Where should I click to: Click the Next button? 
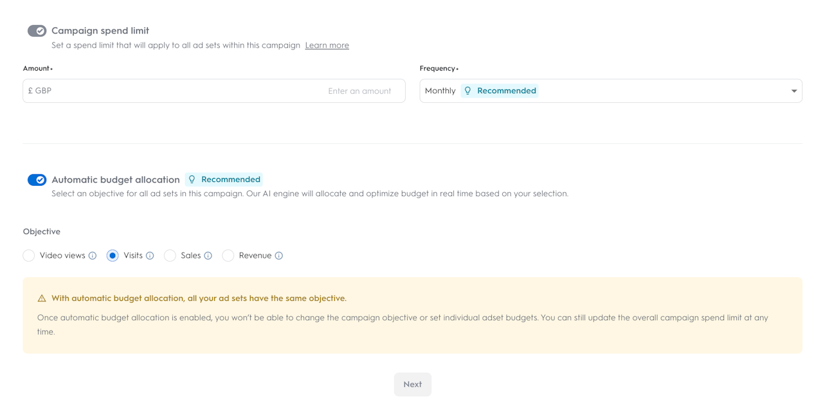coord(413,384)
